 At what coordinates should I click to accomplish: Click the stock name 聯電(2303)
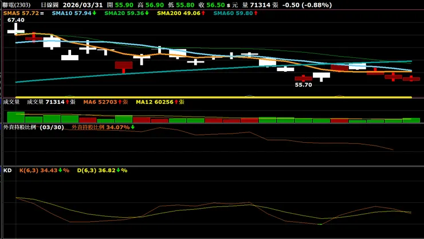16,5
